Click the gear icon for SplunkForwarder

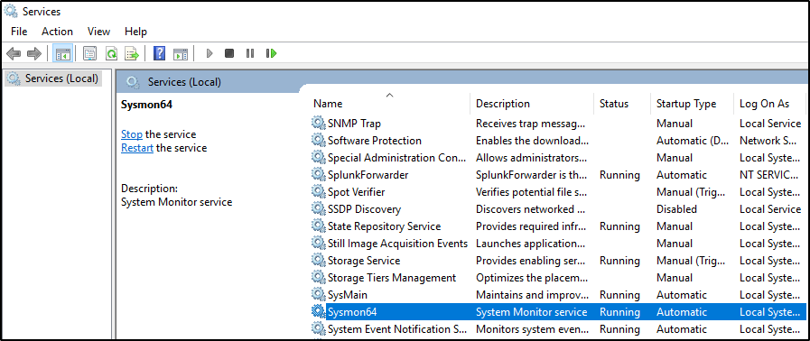318,175
